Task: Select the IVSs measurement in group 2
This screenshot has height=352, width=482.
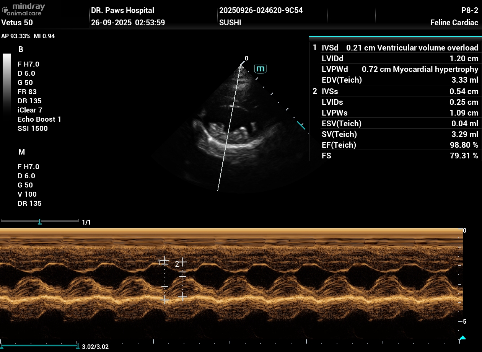Action: click(394, 91)
